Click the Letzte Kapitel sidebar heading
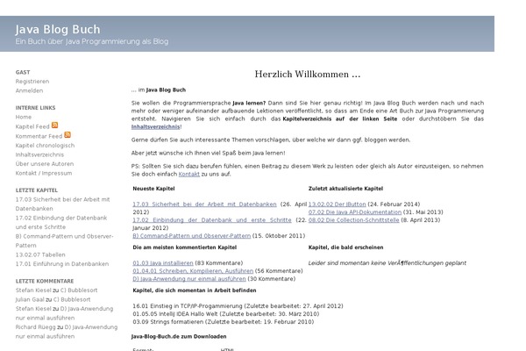The height and width of the screenshot is (351, 526). pos(37,190)
